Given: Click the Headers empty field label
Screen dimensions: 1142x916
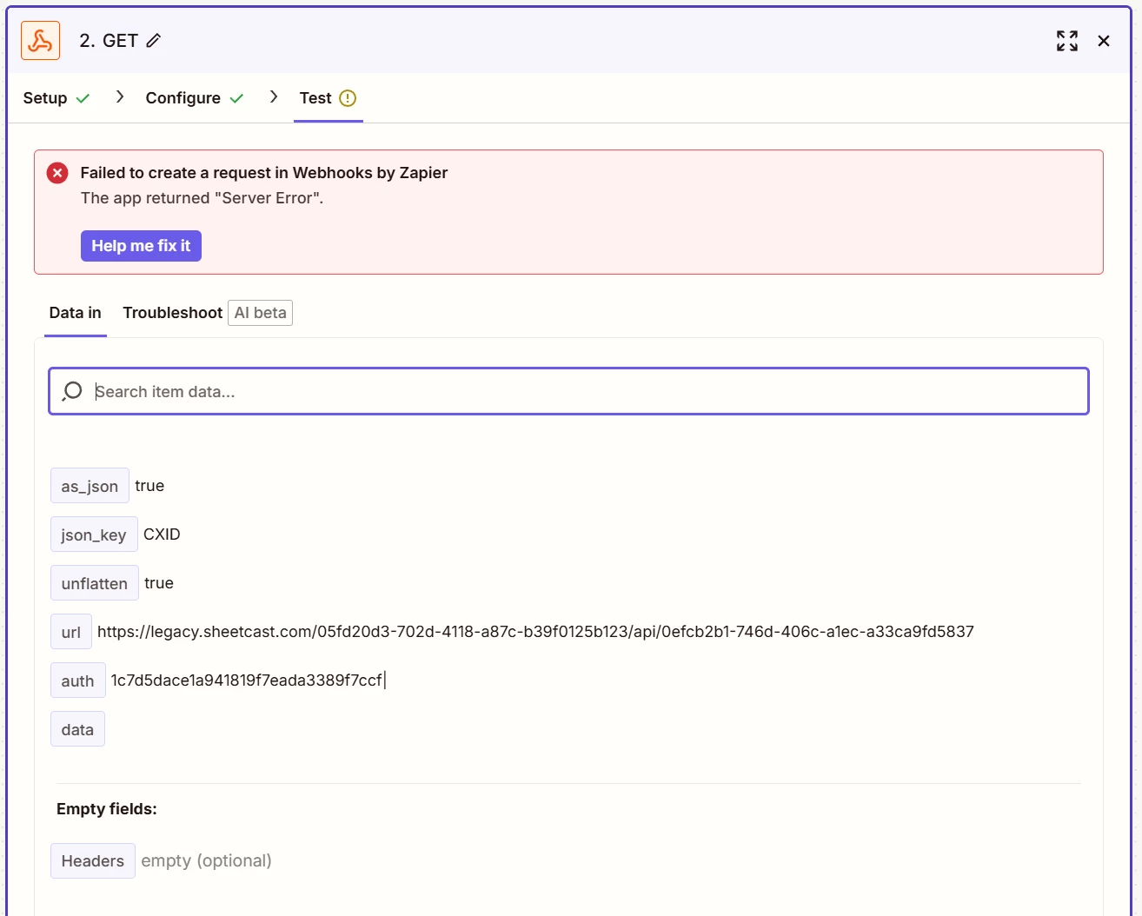Looking at the screenshot, I should (93, 860).
